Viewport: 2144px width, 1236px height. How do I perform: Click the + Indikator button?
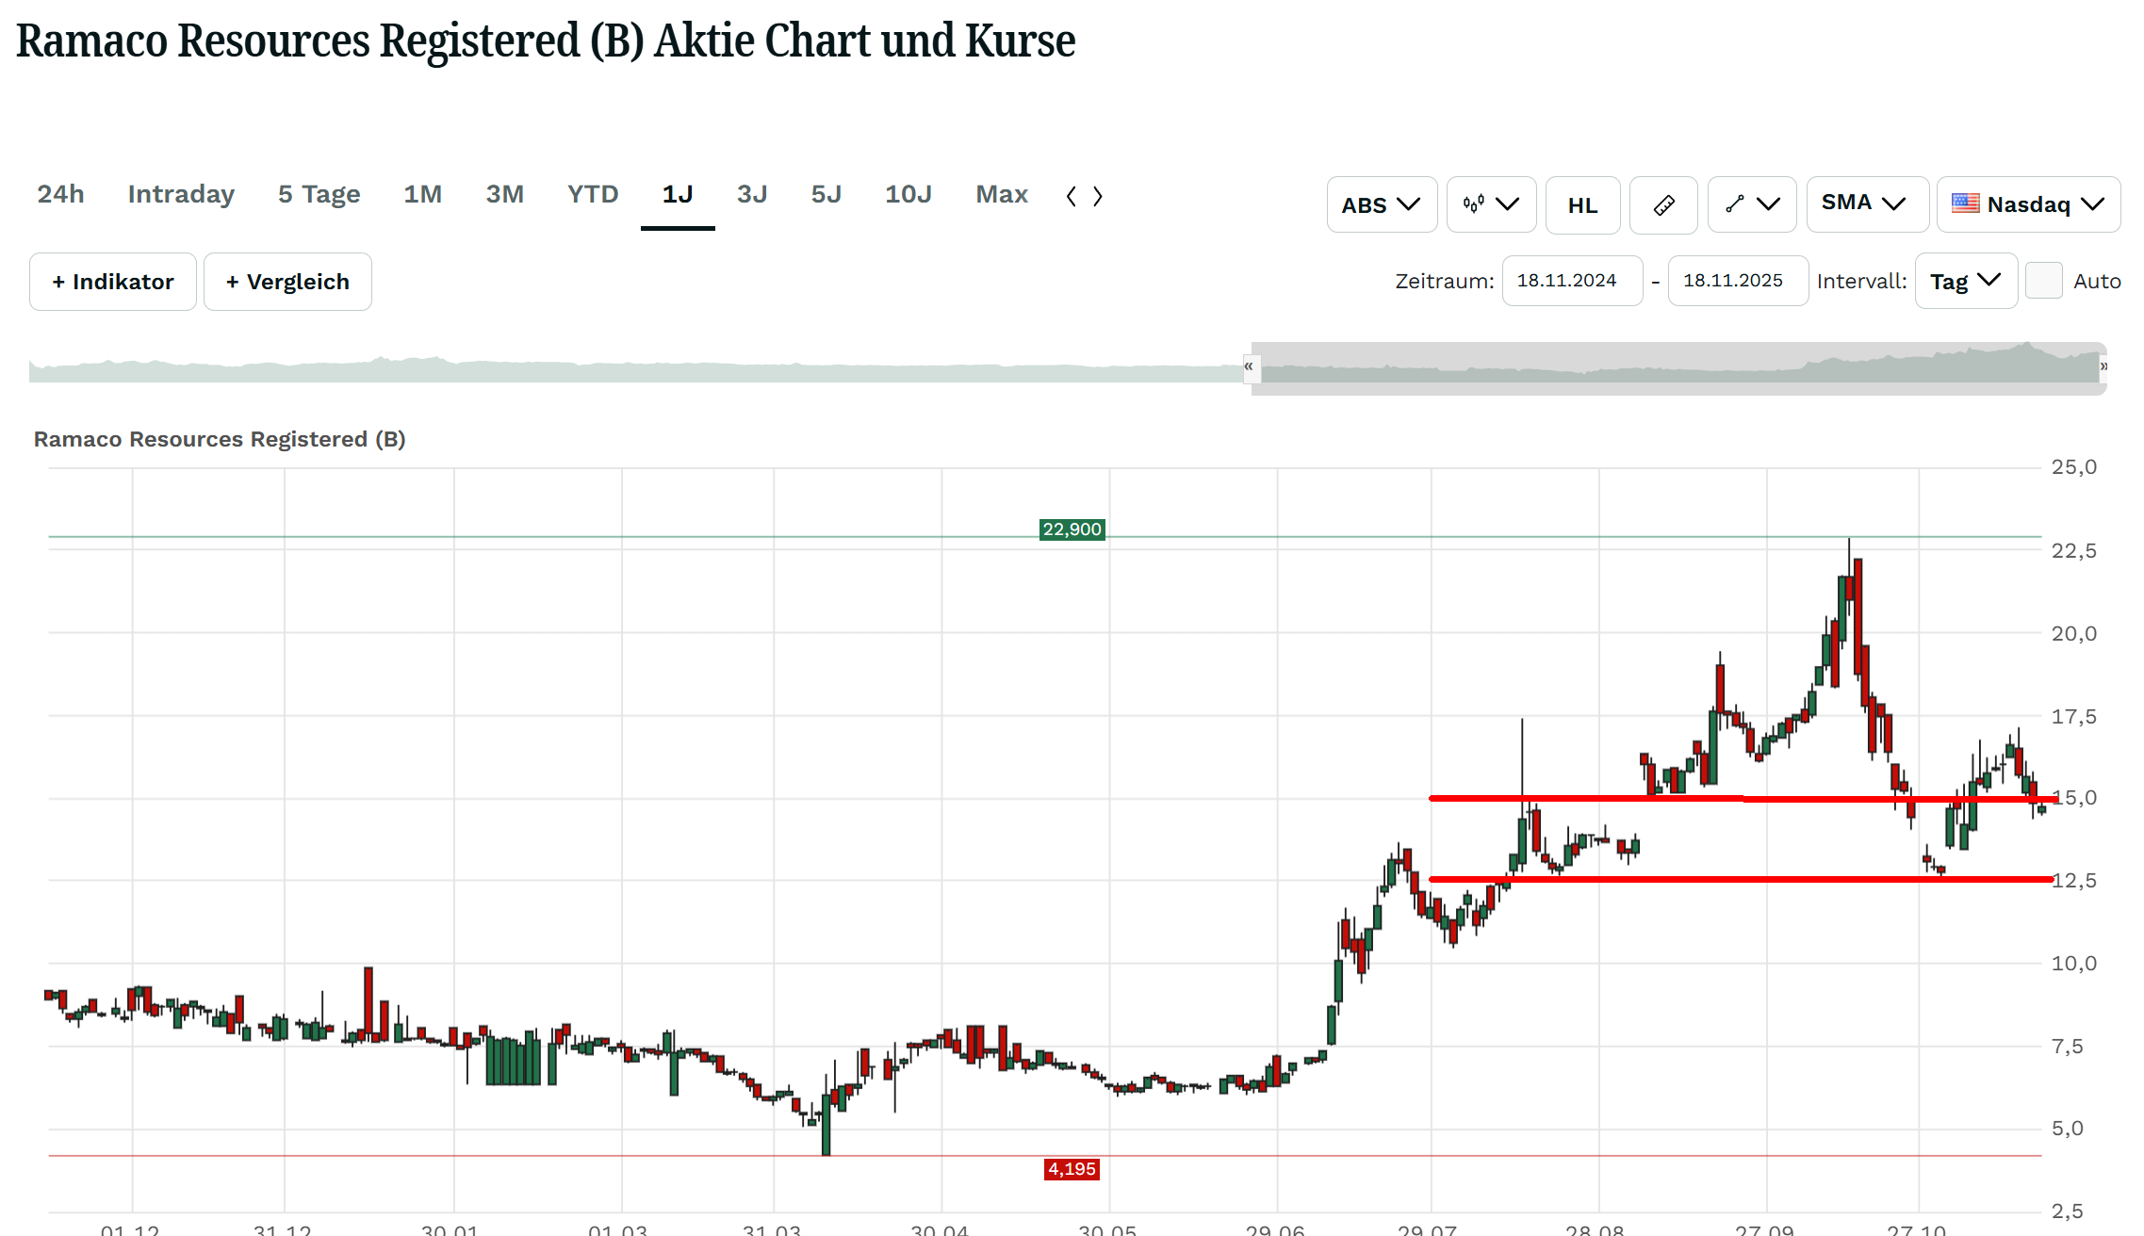coord(113,282)
